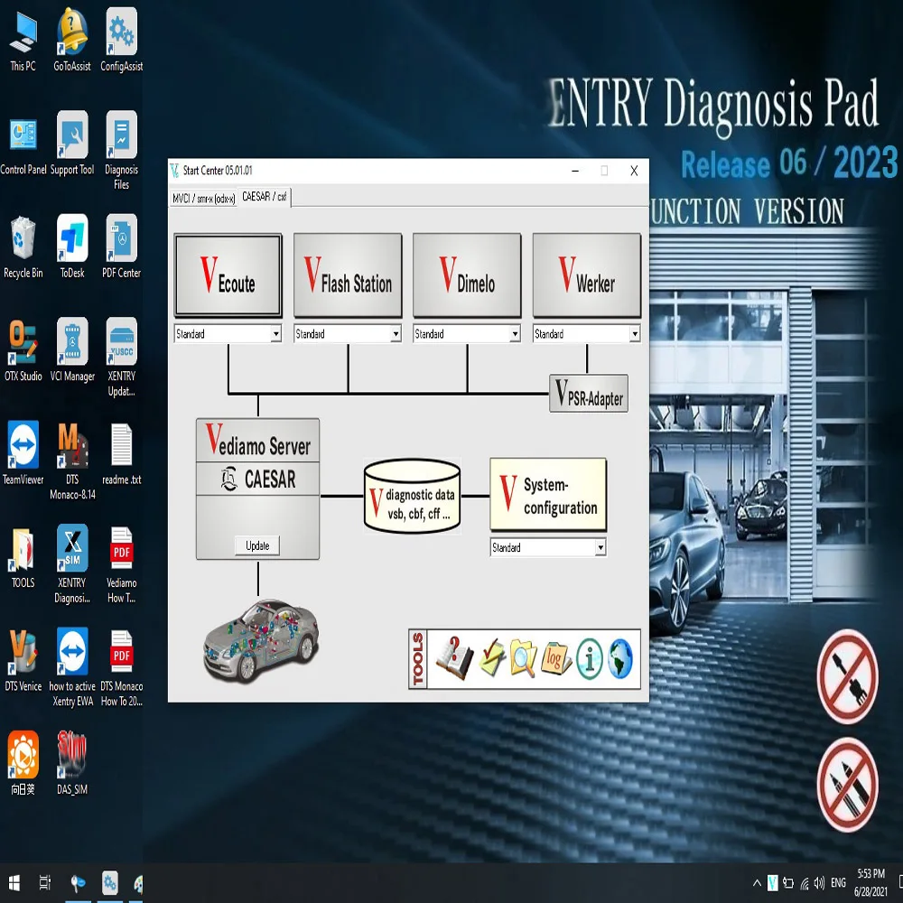Open how to active Xentry EWA icon

click(72, 667)
